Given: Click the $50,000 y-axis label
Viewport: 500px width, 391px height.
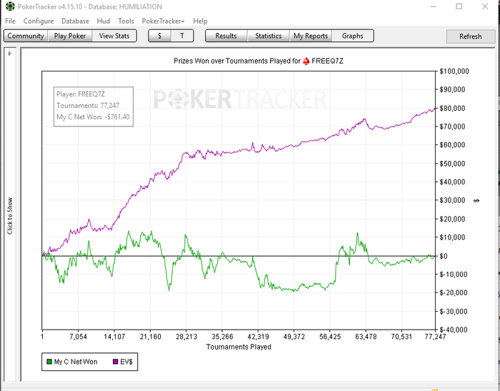Looking at the screenshot, I should (x=452, y=164).
